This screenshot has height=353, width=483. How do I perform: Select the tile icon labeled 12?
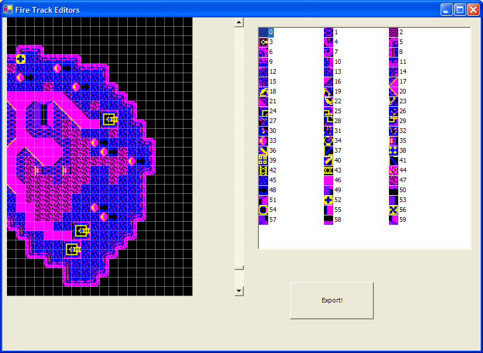click(264, 71)
